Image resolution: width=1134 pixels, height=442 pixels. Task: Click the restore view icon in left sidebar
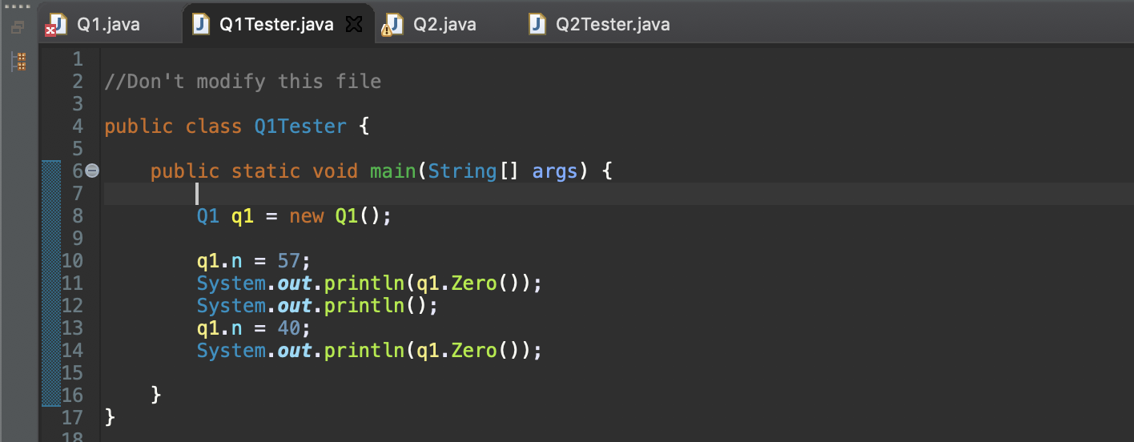[x=18, y=27]
